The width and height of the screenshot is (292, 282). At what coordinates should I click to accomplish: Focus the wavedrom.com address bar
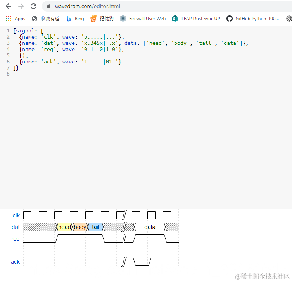pyautogui.click(x=168, y=6)
